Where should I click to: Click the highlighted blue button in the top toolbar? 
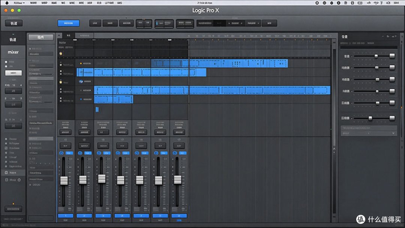click(x=69, y=23)
